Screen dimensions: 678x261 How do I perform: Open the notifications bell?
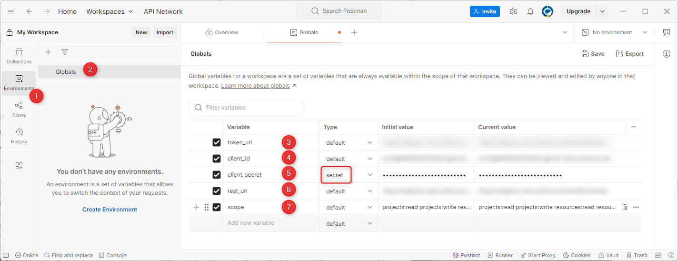[530, 11]
